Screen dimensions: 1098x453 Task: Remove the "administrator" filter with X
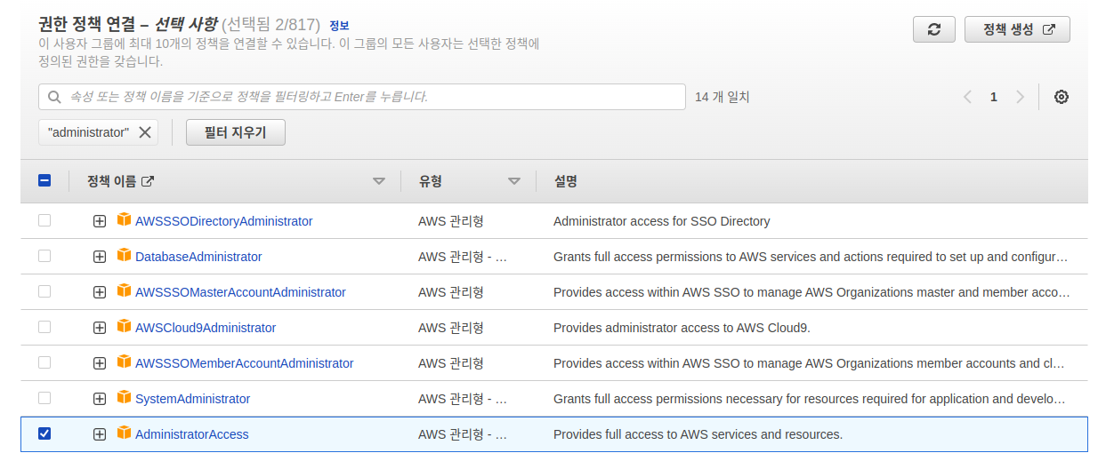point(144,132)
